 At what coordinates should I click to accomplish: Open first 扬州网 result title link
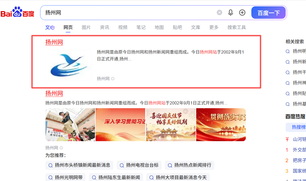coord(54,42)
